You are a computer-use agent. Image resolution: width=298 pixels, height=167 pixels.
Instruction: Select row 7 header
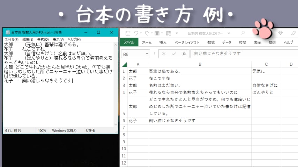pos(124,128)
